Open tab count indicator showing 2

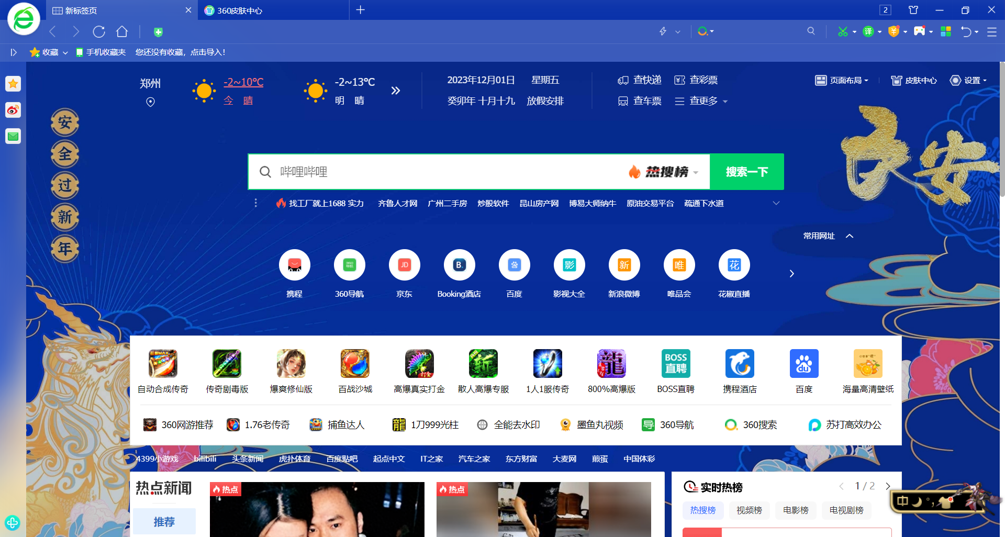(x=885, y=10)
